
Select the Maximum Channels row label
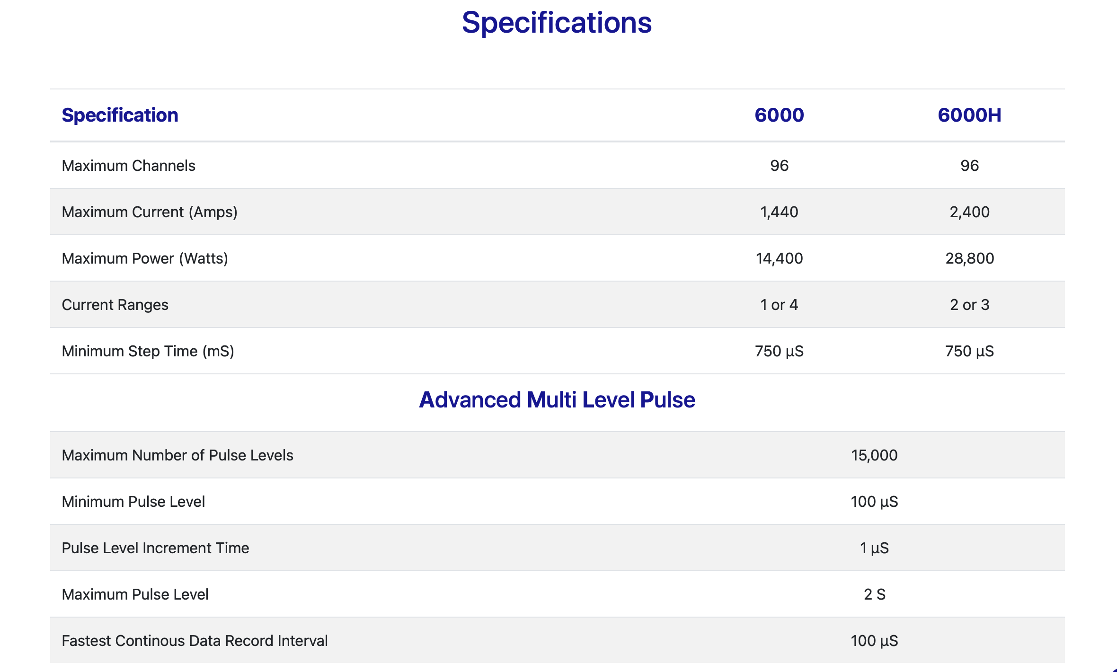point(128,166)
